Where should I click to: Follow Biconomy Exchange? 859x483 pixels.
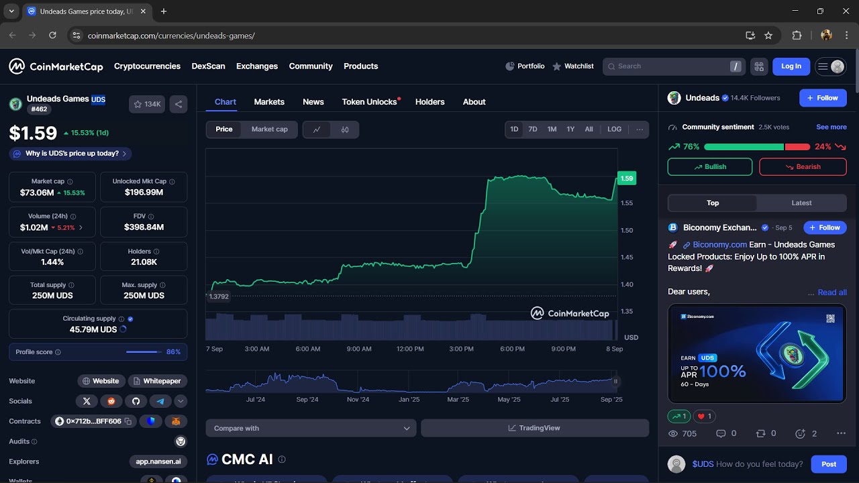coord(825,227)
